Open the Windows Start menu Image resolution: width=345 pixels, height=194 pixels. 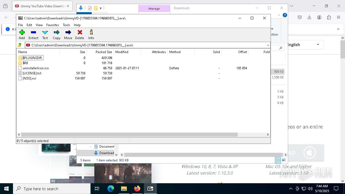pyautogui.click(x=6, y=189)
